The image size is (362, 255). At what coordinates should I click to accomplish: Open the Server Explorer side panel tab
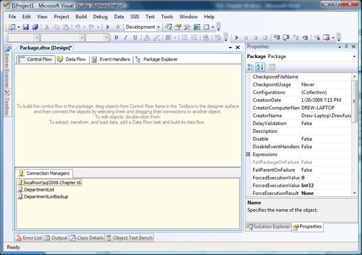tap(7, 66)
